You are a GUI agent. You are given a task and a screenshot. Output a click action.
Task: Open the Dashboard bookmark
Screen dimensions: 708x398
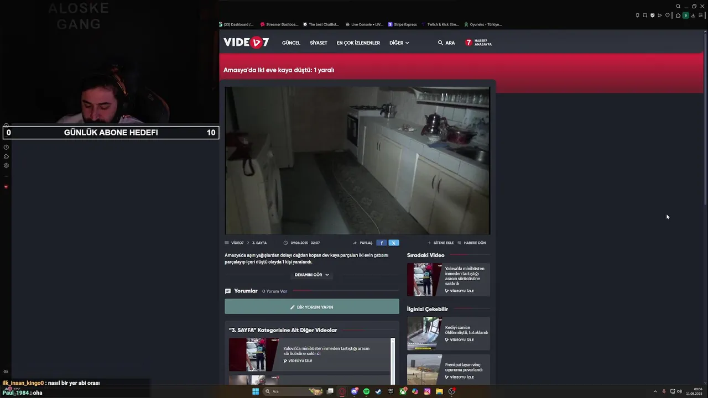[x=236, y=24]
